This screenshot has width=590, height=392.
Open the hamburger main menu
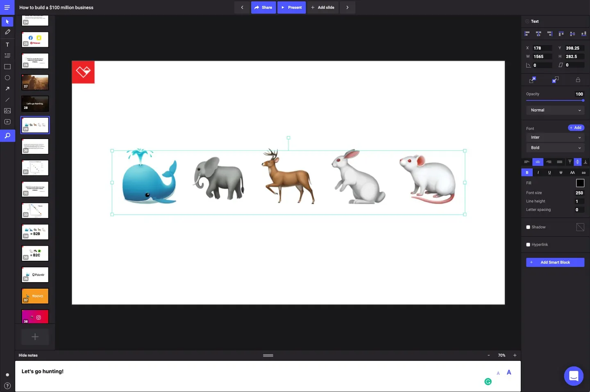(7, 7)
